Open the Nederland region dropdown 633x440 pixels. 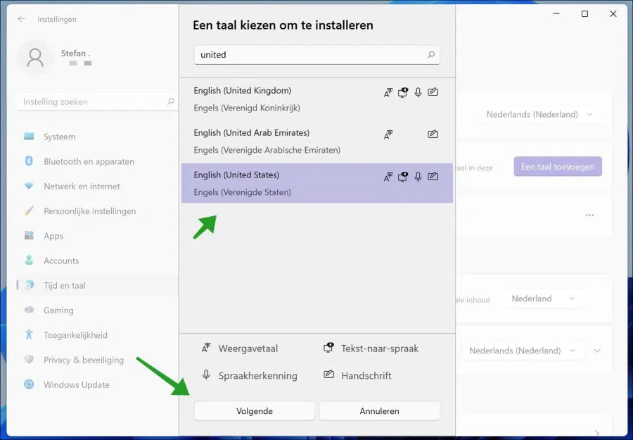click(x=544, y=298)
